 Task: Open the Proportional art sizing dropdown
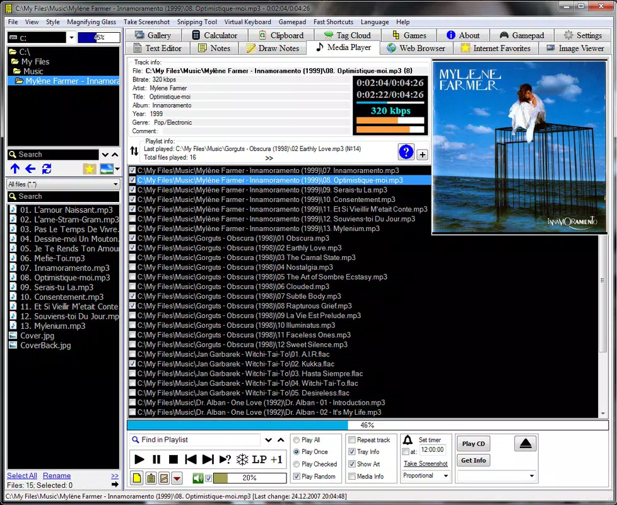click(446, 476)
